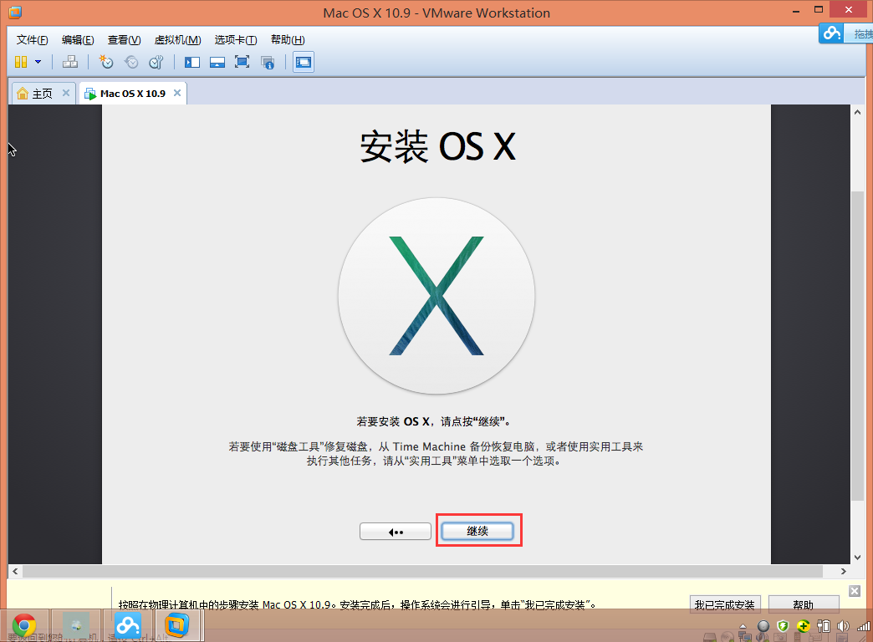Screen dimensions: 873x642
Task: Open the 虚拟机(M) menu
Action: pos(177,39)
